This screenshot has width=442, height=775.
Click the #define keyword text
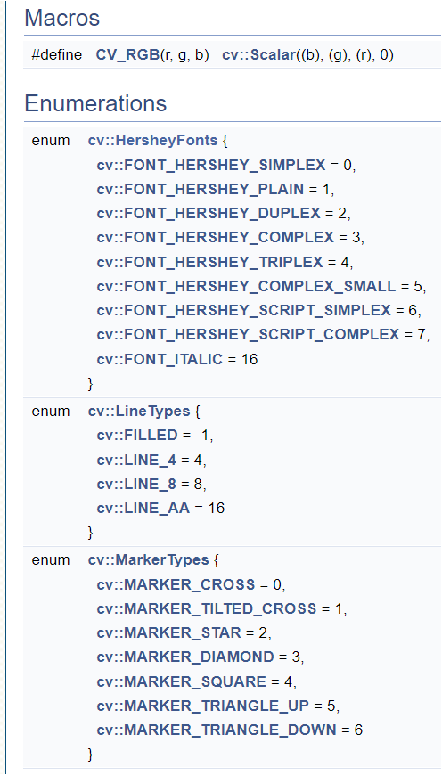pos(56,55)
